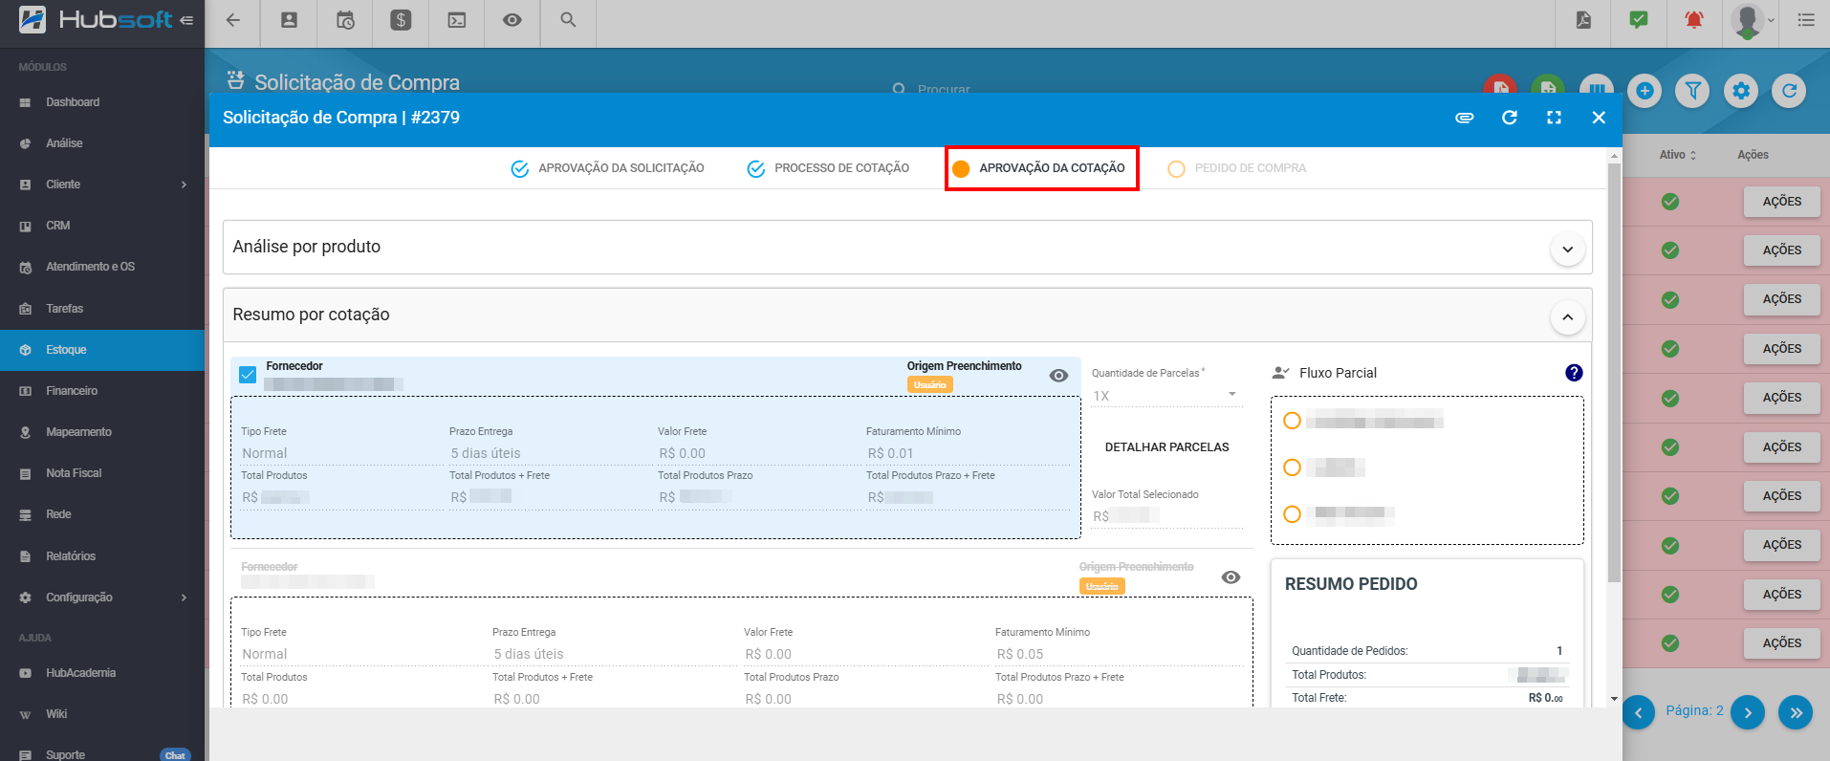Viewport: 1830px width, 761px height.
Task: Click the Valor Total Selecionado field
Action: (x=1166, y=516)
